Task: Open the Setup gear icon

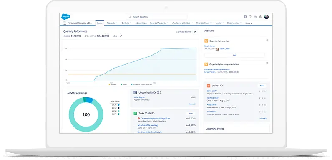Action: pyautogui.click(x=255, y=17)
